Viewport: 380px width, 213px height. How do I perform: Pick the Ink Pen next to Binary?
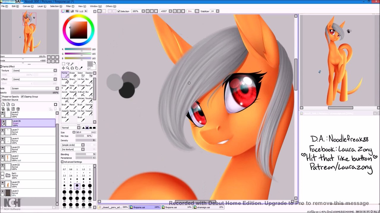point(80,81)
